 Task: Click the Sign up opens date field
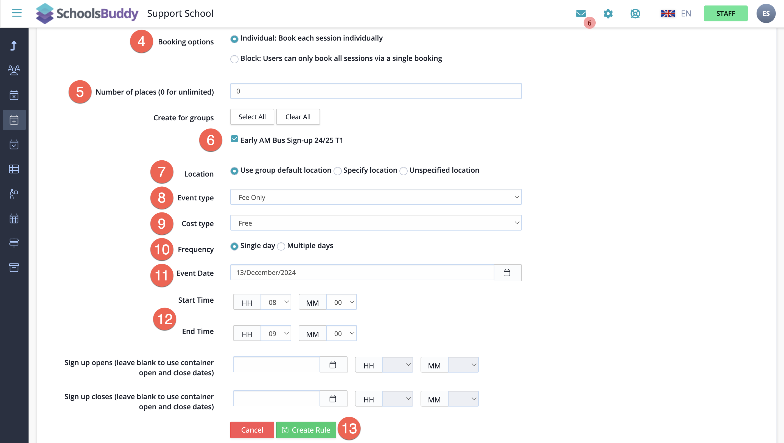click(x=276, y=365)
